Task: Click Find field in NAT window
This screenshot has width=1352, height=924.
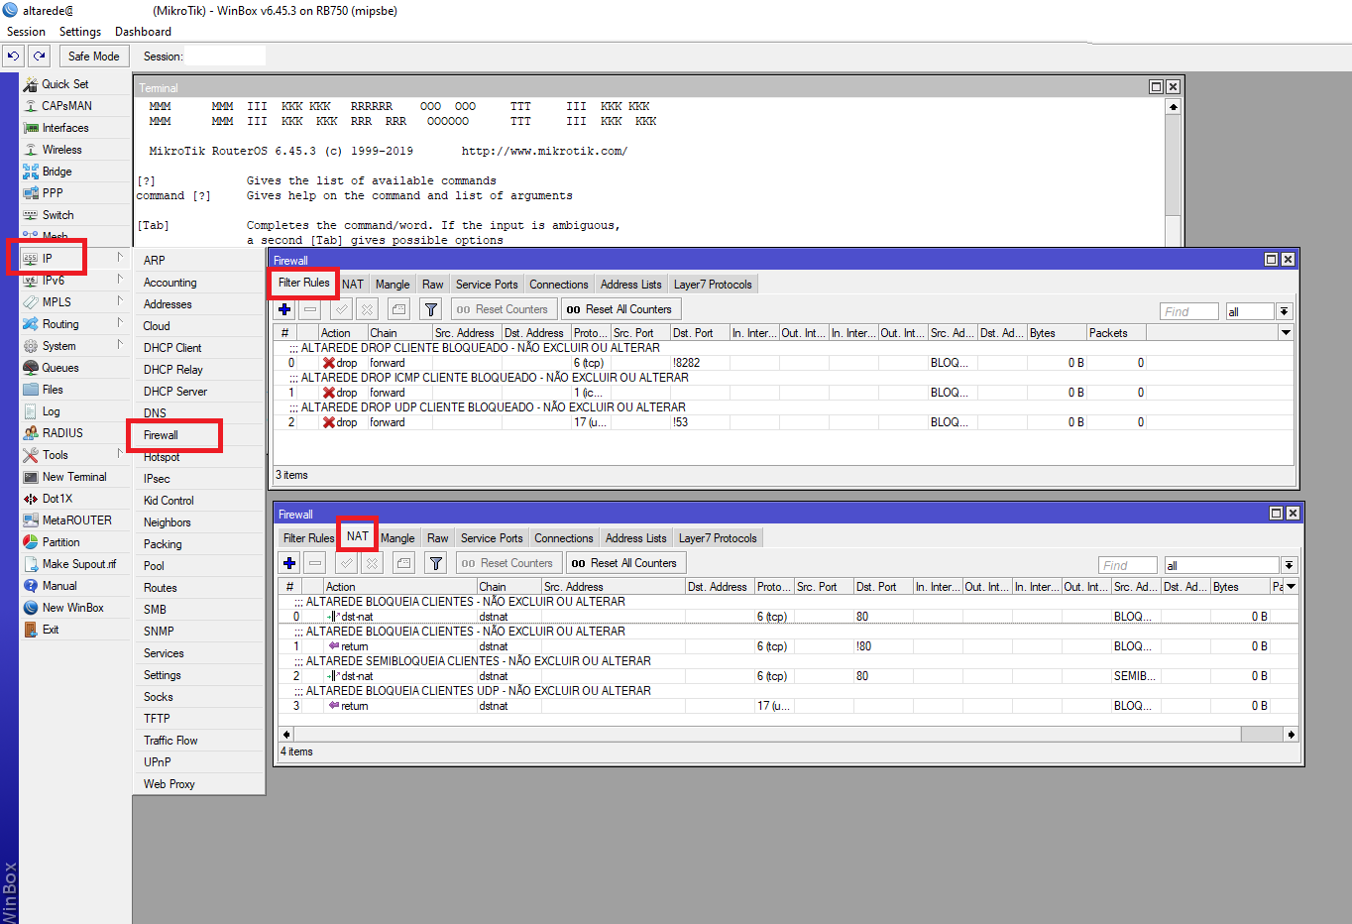Action: tap(1128, 565)
